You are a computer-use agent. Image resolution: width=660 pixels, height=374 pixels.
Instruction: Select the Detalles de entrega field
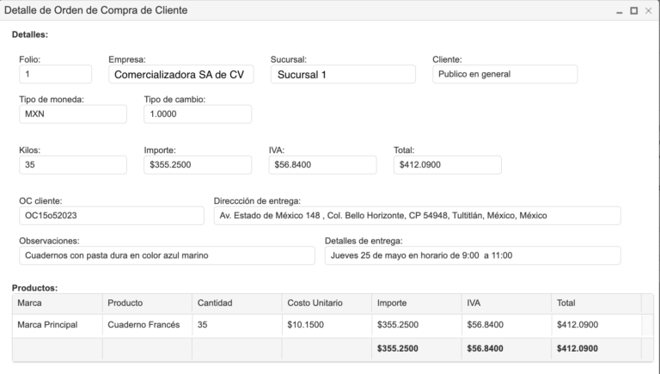pos(472,255)
